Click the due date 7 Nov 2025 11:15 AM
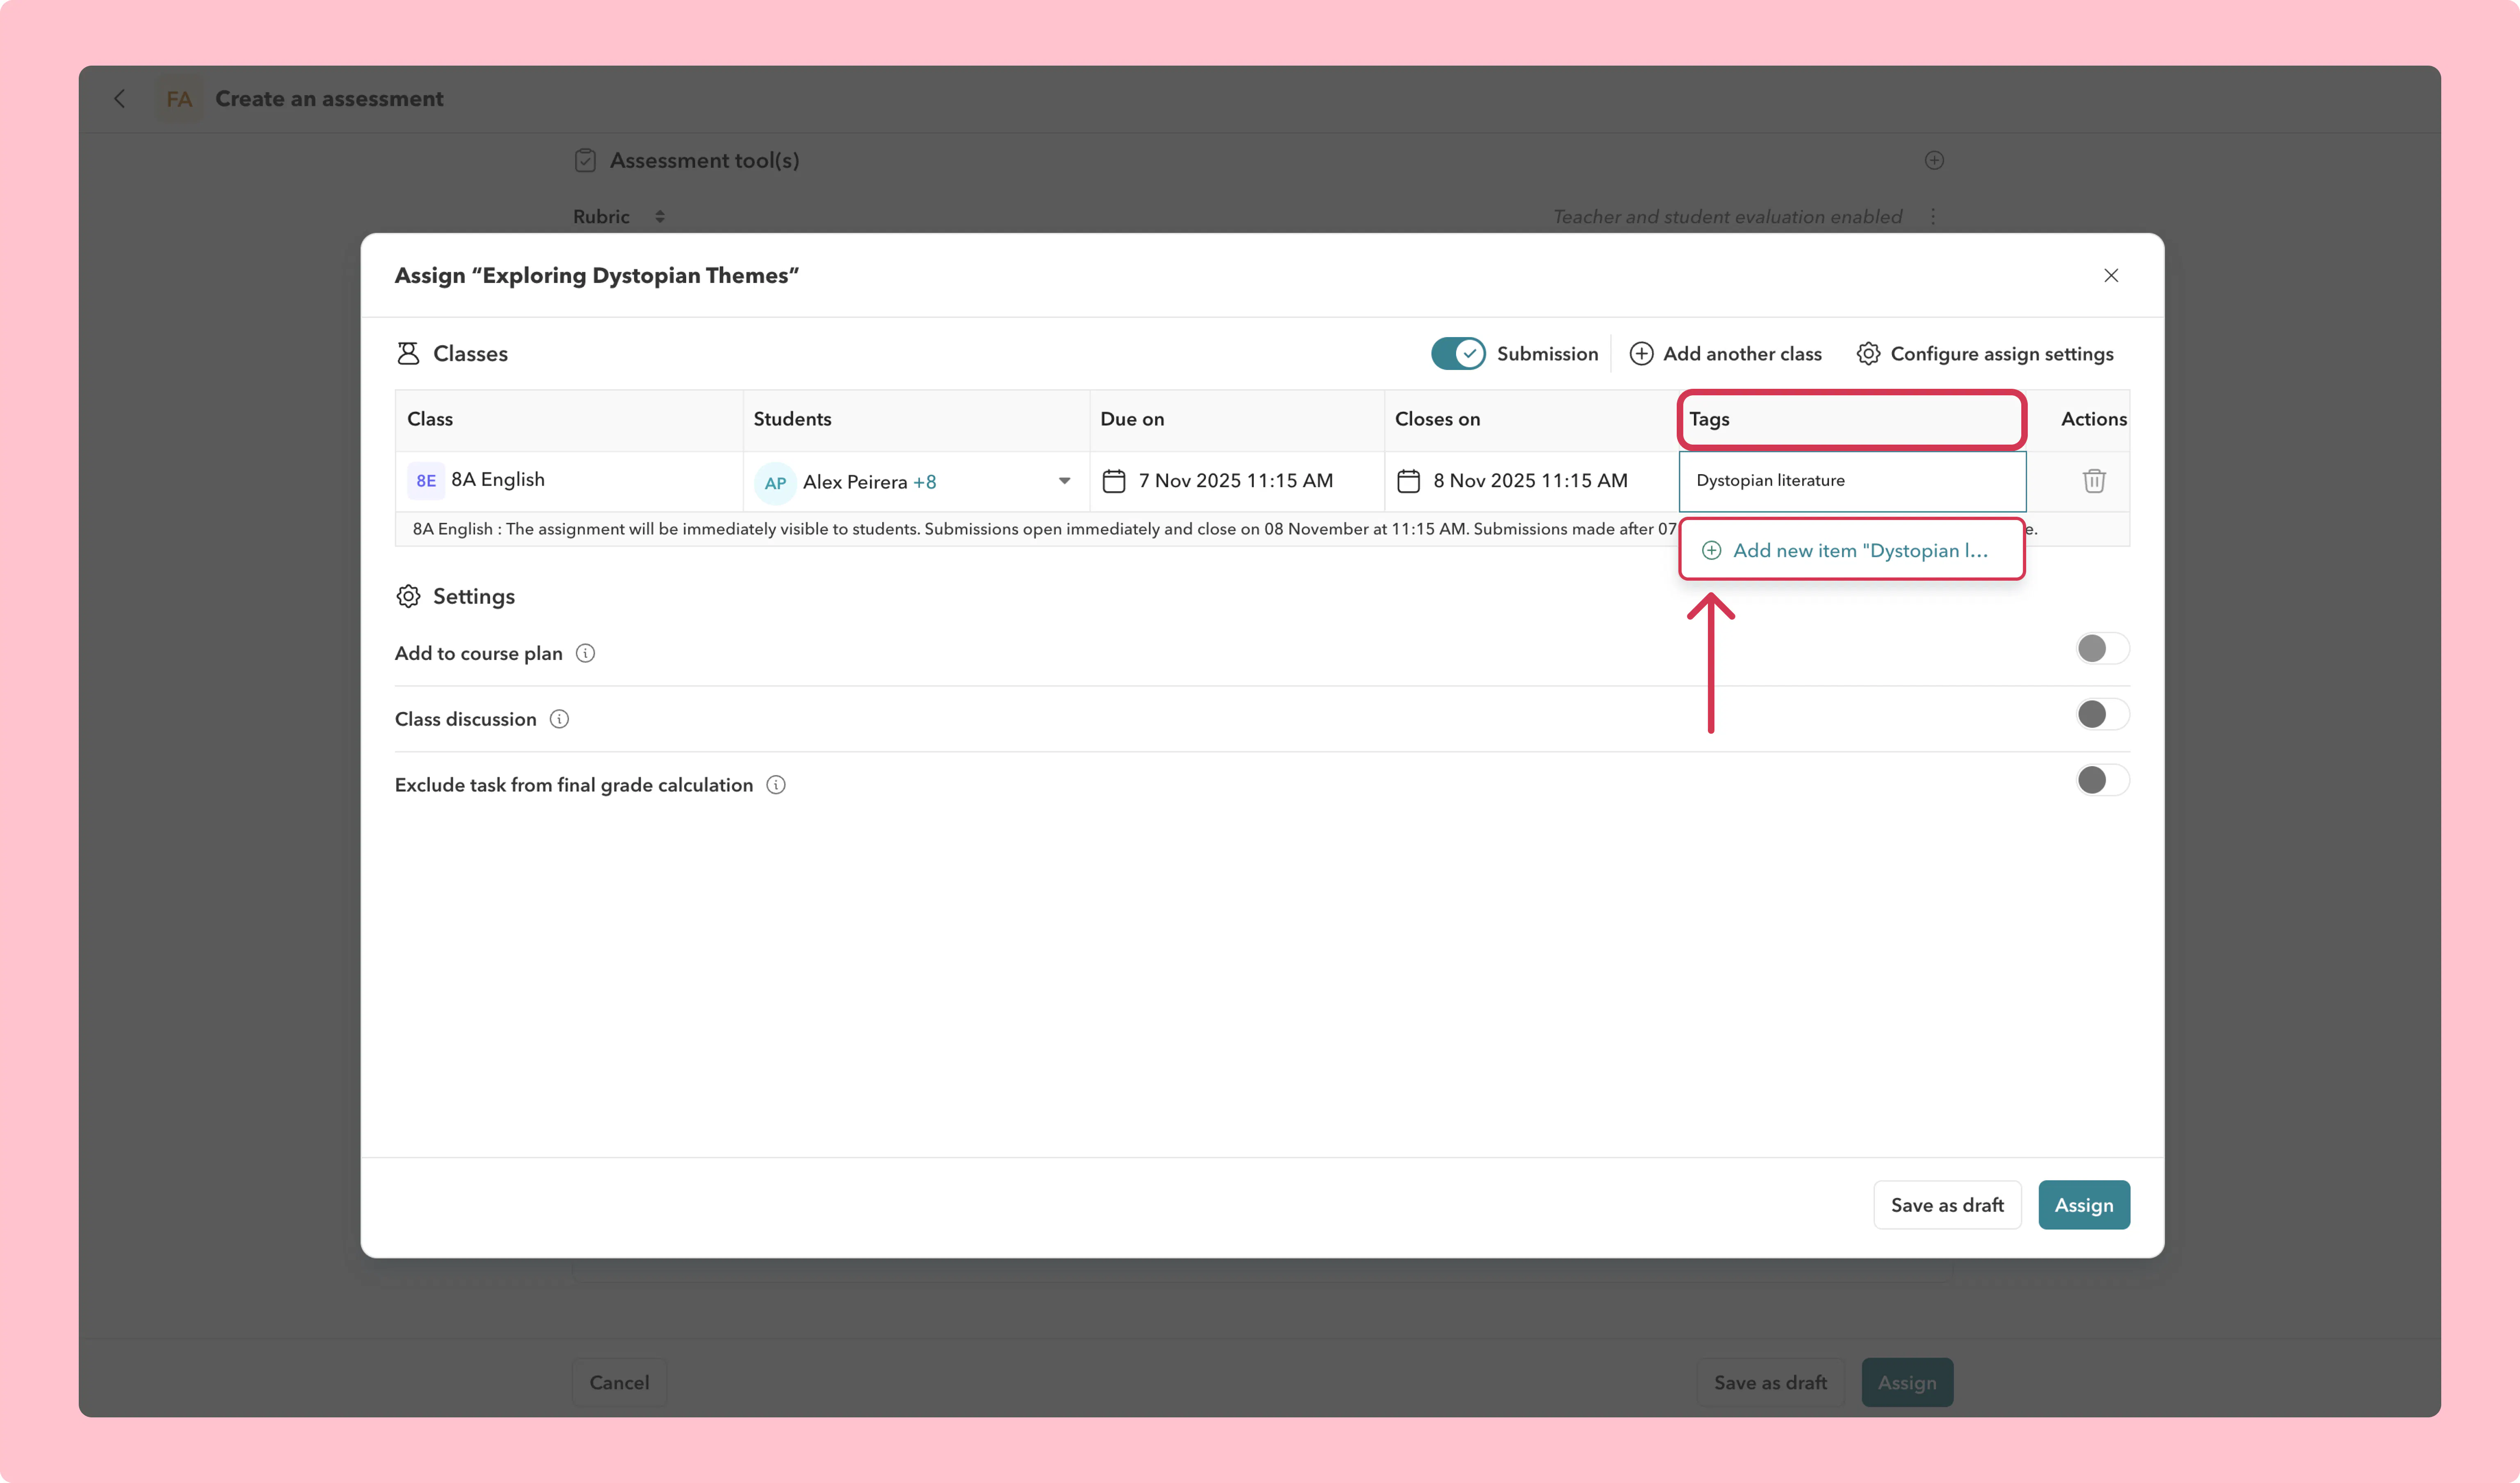The image size is (2520, 1483). (1235, 481)
